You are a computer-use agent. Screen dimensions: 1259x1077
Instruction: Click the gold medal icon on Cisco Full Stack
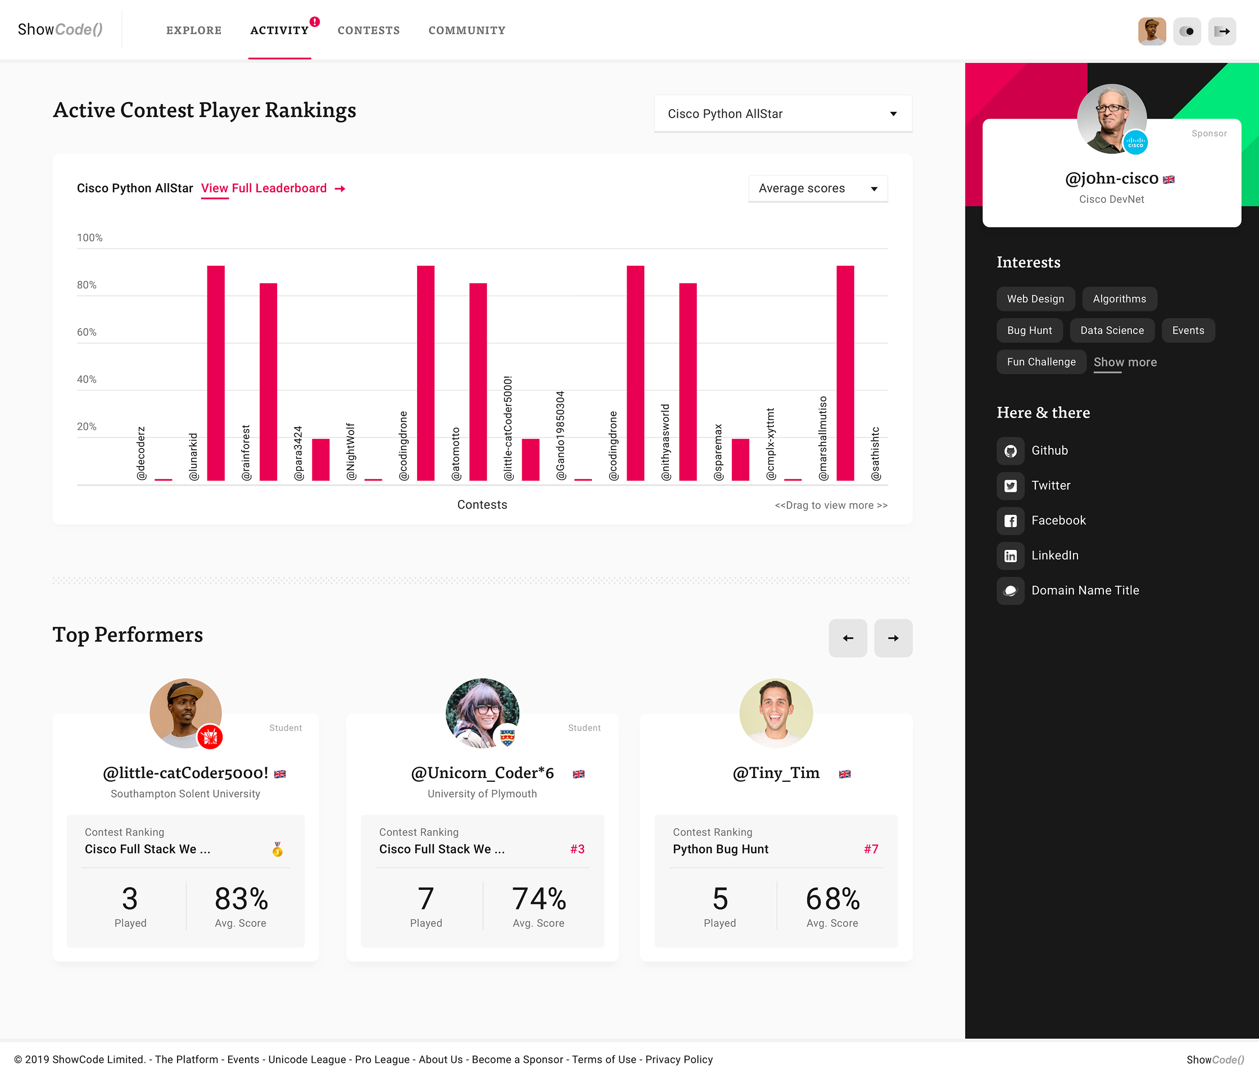277,849
